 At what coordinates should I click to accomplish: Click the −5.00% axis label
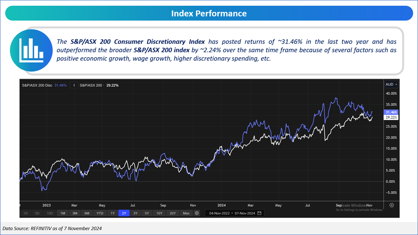pyautogui.click(x=391, y=192)
